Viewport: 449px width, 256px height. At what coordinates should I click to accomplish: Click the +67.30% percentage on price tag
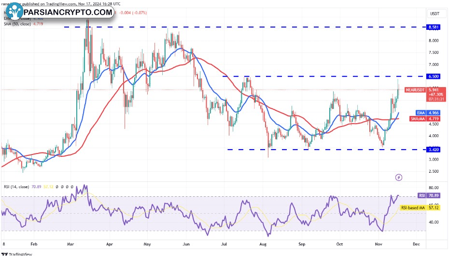click(x=436, y=94)
